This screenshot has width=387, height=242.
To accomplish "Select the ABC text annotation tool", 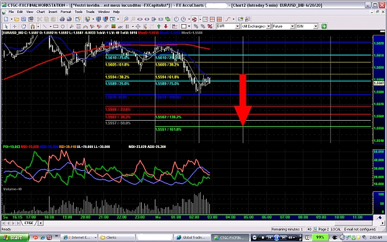I will [x=121, y=26].
